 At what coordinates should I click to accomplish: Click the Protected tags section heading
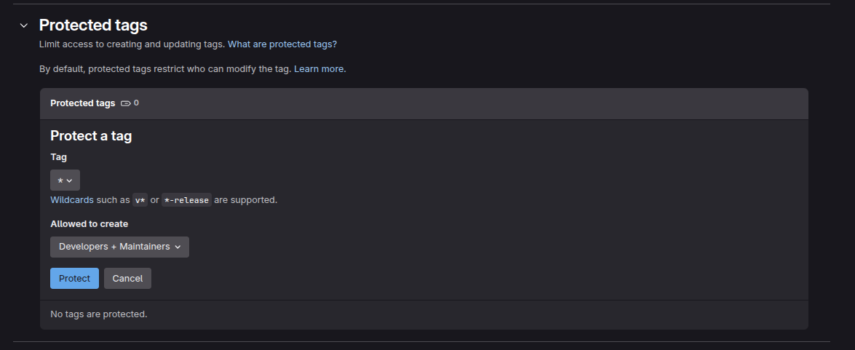tap(93, 25)
